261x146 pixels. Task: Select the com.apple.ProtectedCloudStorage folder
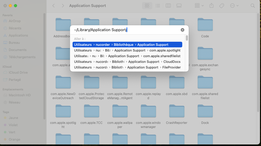92,82
